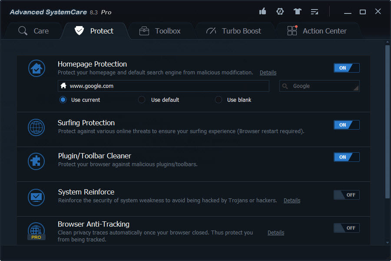Open the options menu list icon

[315, 12]
